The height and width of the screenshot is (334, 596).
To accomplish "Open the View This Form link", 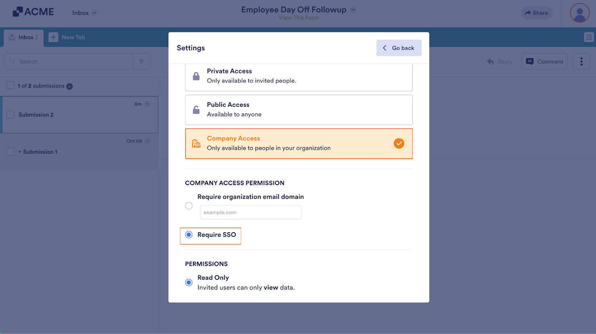I will click(298, 18).
